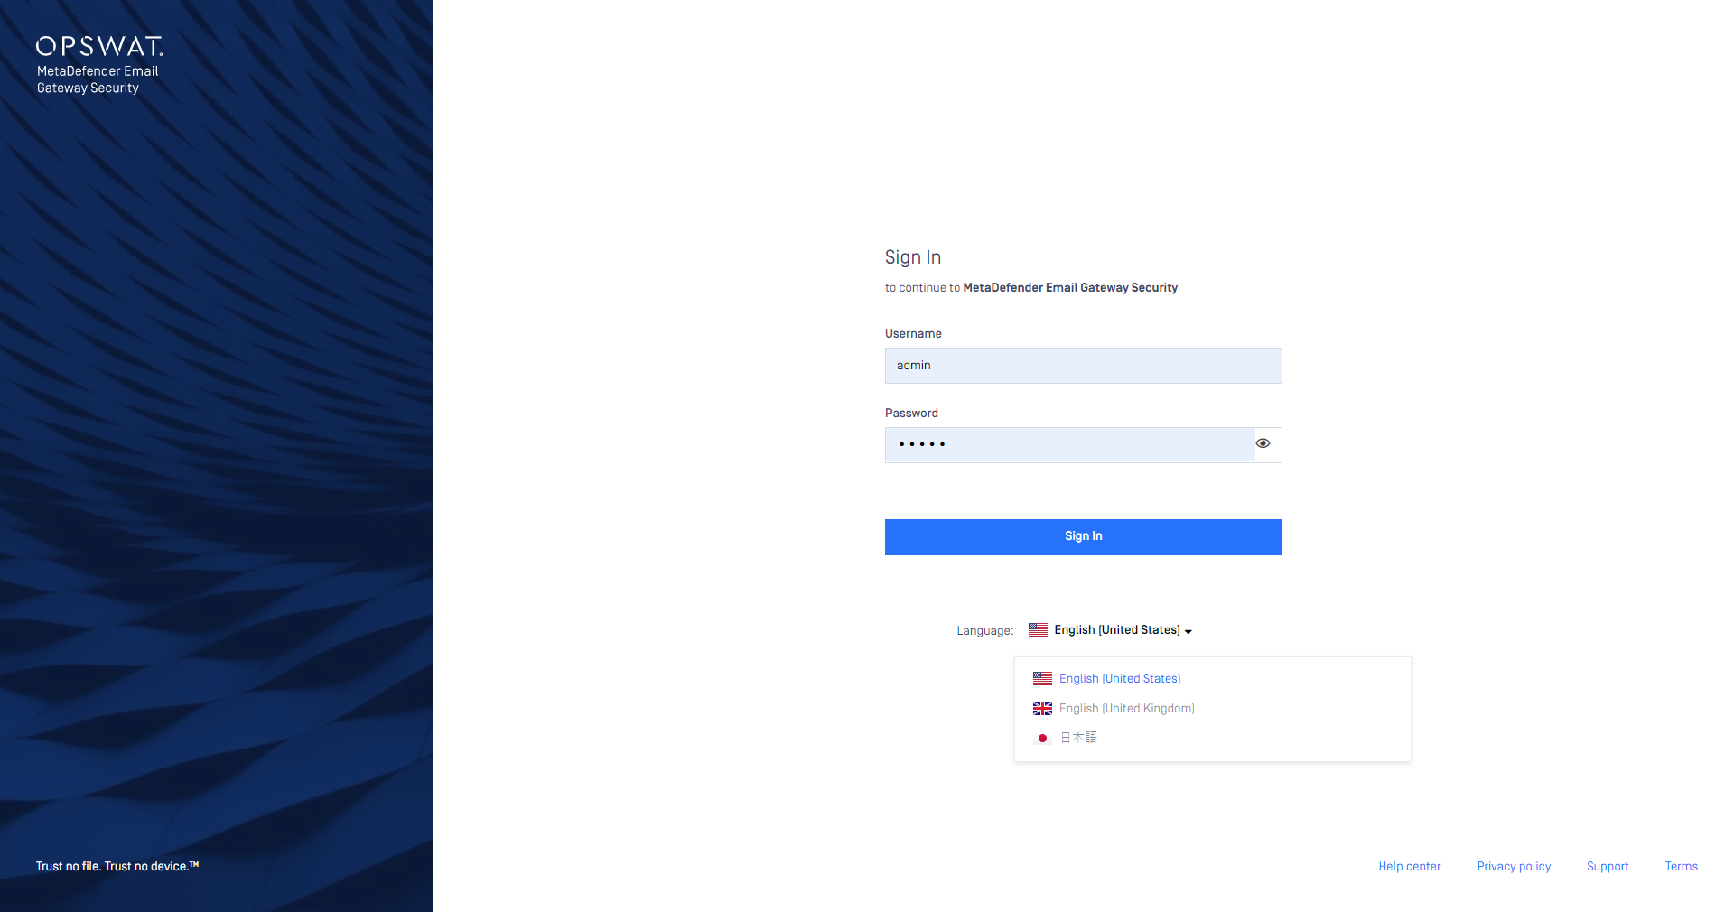Open the Terms link
Screen dimensions: 1734x912
1681,867
